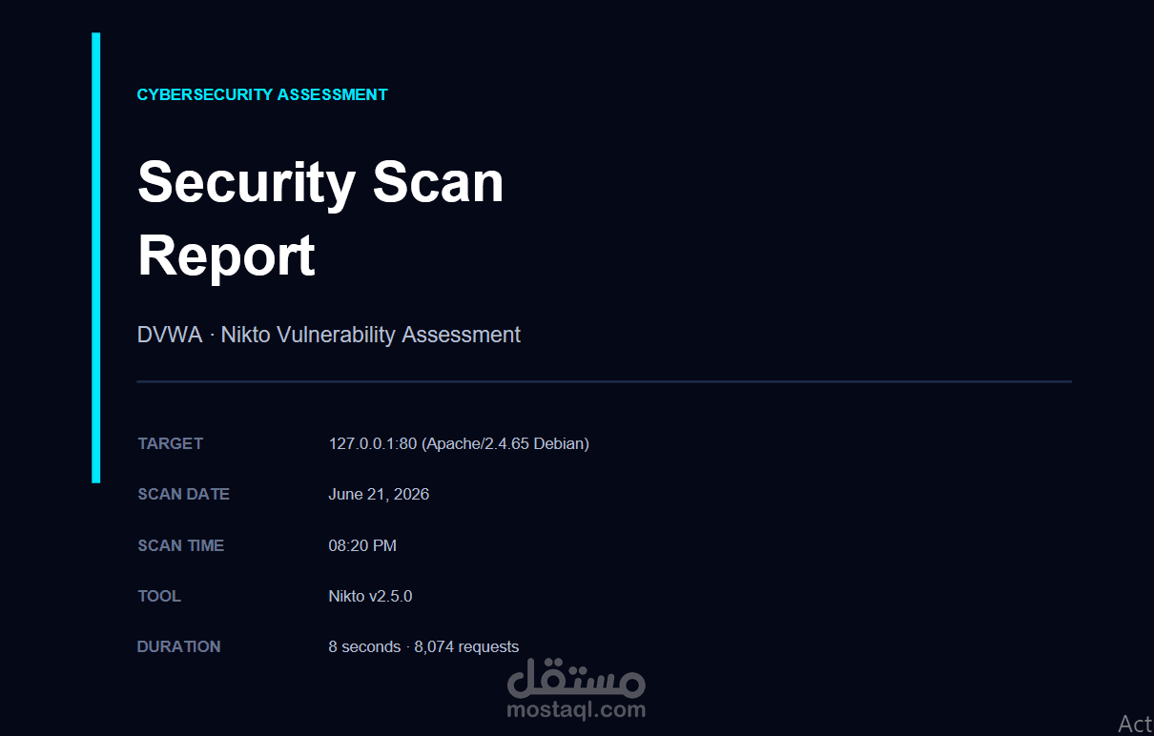
Task: Click the TOOL label
Action: coord(159,596)
